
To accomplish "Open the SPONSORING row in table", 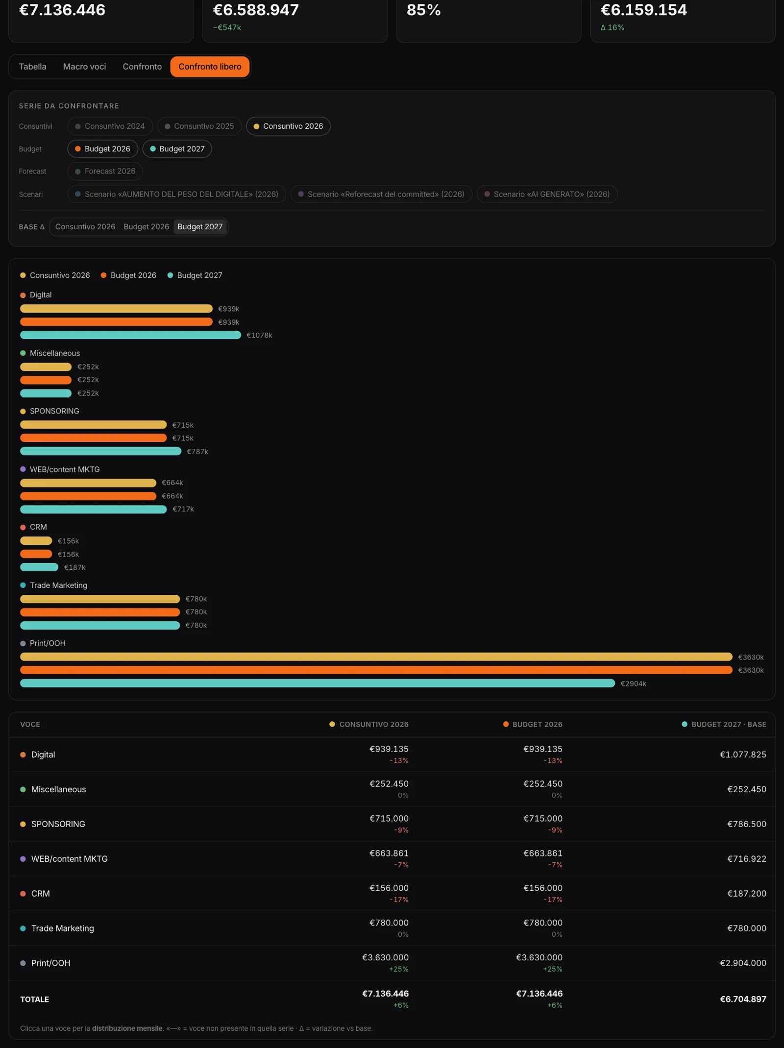I will point(392,824).
